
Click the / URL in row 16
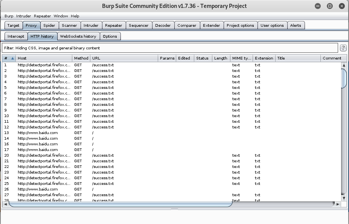[93, 144]
